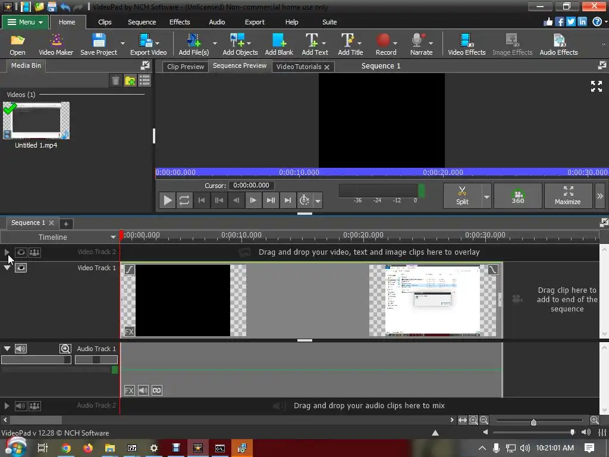Add a new sequence with the plus tab
This screenshot has height=457, width=609.
click(66, 224)
